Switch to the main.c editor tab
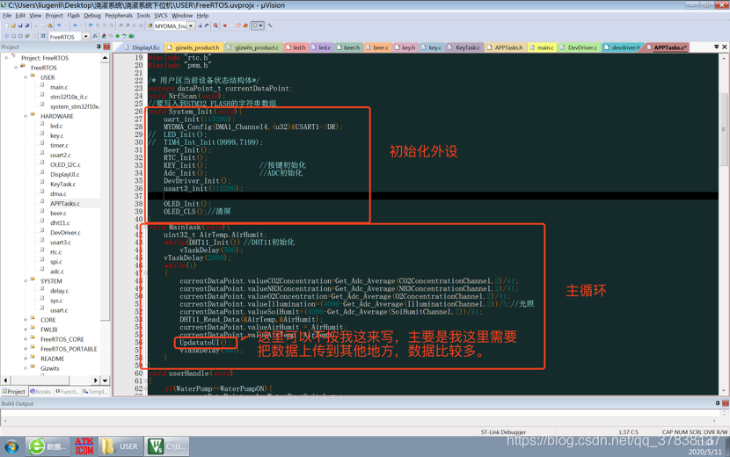 [542, 47]
